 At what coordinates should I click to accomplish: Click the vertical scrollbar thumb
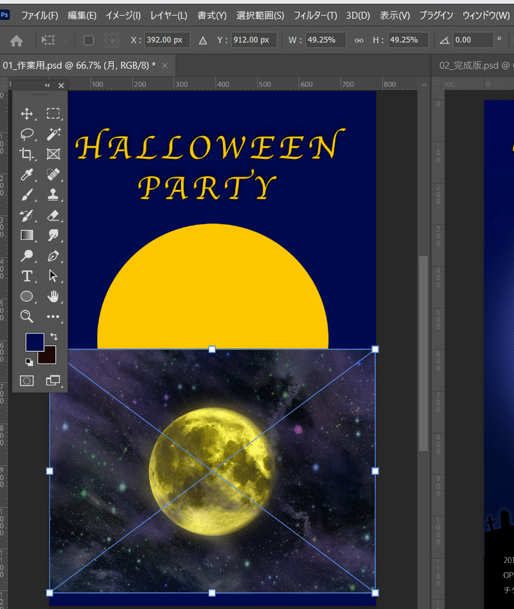pyautogui.click(x=423, y=353)
